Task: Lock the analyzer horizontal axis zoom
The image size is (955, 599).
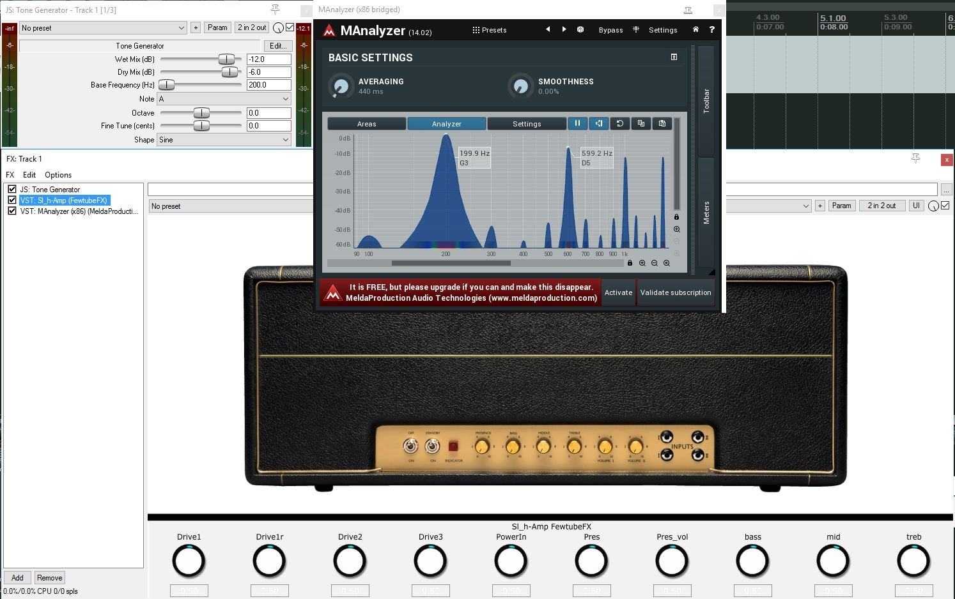Action: (630, 263)
